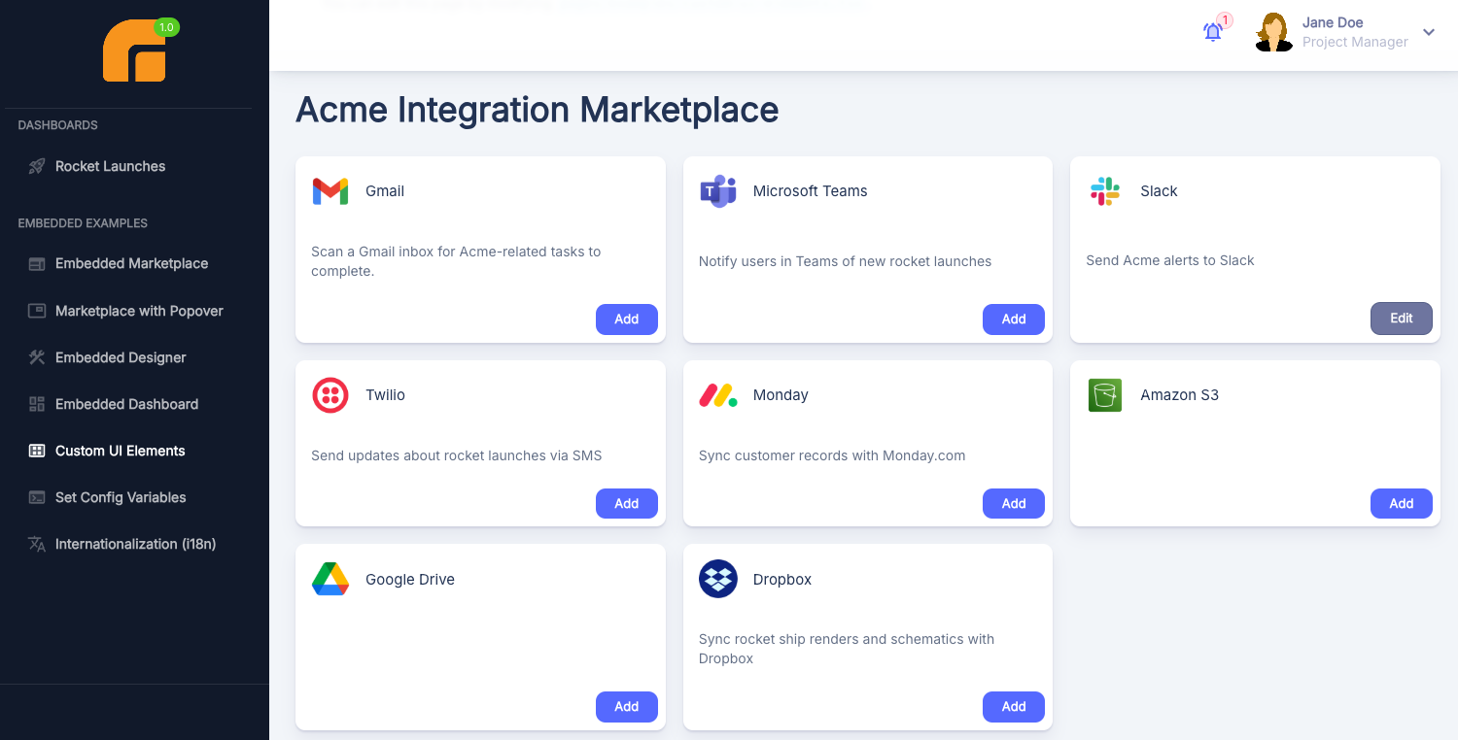Click the Twilio integration icon
The width and height of the screenshot is (1458, 740).
[x=330, y=395]
